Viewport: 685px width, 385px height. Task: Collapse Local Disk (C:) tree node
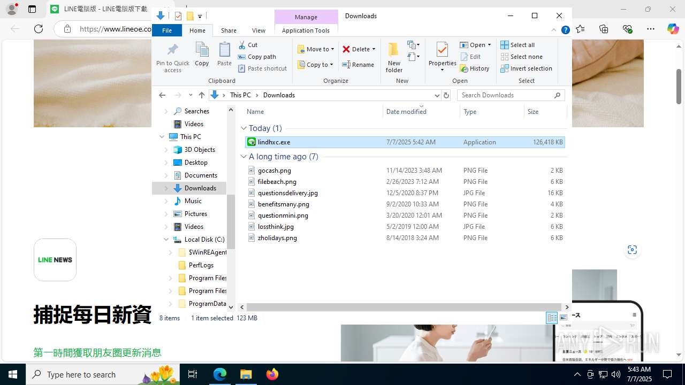(x=166, y=240)
